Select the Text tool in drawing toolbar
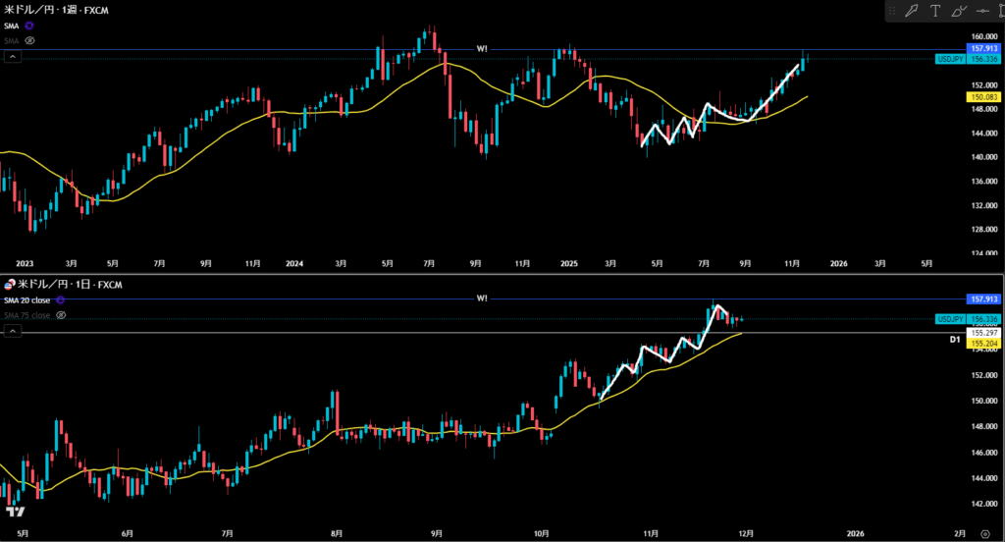Viewport: 1005px width, 542px height. [934, 11]
